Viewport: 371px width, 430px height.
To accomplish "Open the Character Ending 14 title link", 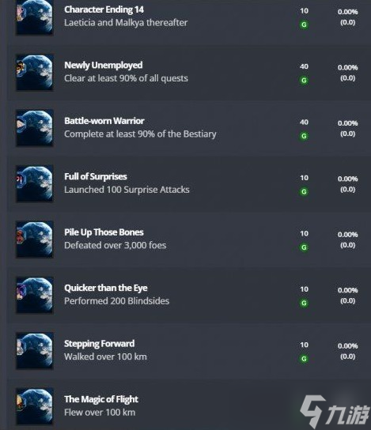I will pyautogui.click(x=104, y=9).
